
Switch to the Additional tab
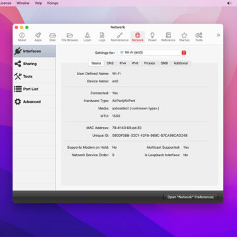(180, 63)
